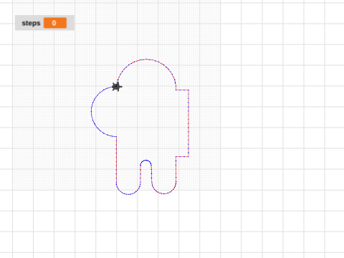Click the rounded bottom of the right leg
The width and height of the screenshot is (344, 258).
(164, 193)
